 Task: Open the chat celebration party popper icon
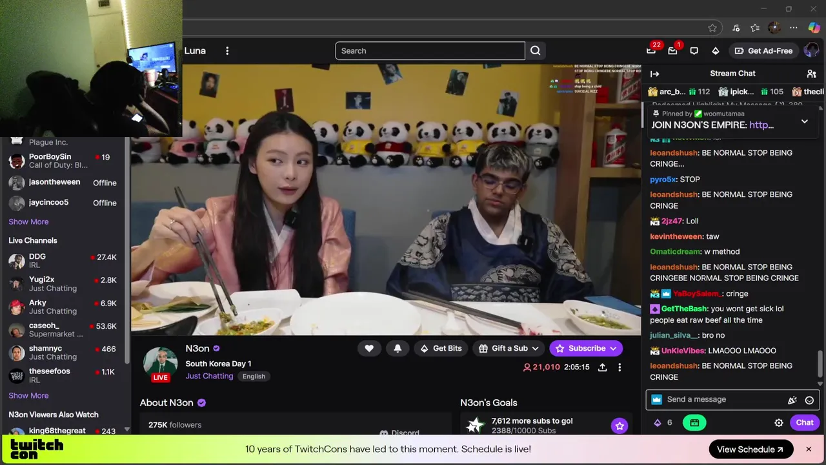tap(792, 400)
